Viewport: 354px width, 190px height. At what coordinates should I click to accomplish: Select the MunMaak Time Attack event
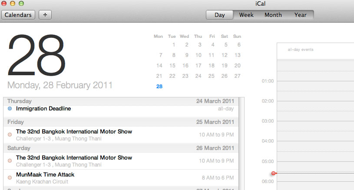coord(45,175)
